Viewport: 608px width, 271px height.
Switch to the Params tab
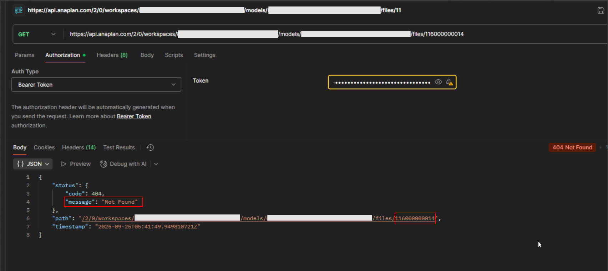coord(25,55)
